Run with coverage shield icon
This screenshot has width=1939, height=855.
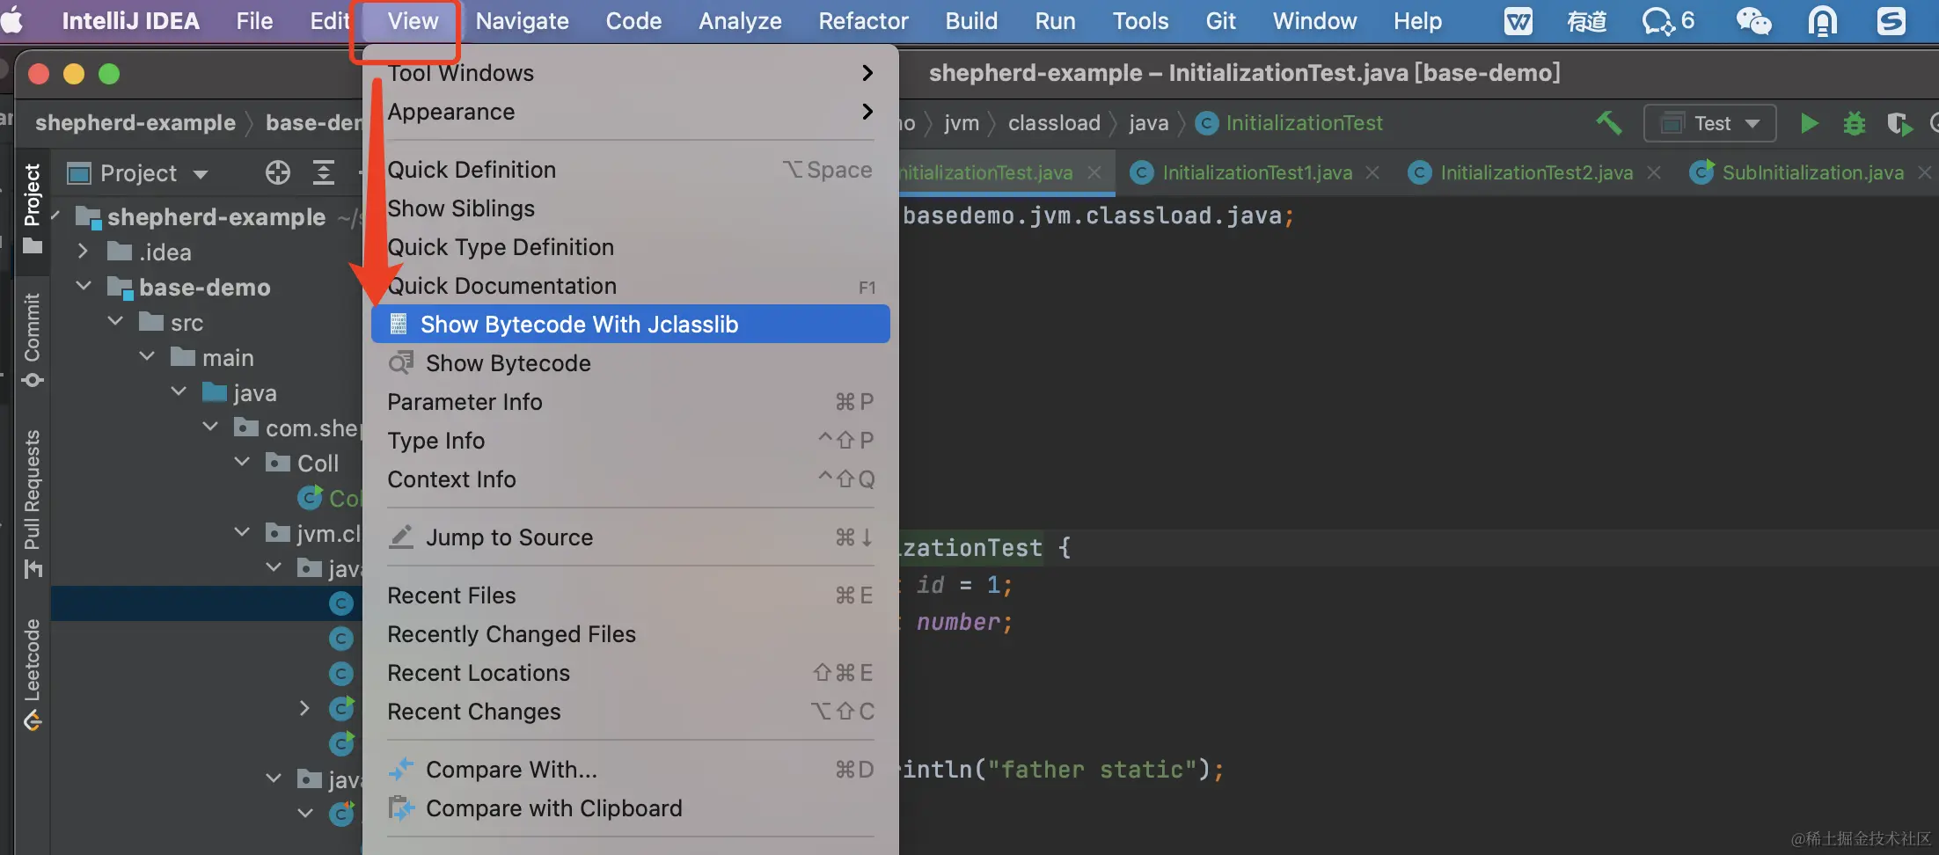pyautogui.click(x=1900, y=123)
